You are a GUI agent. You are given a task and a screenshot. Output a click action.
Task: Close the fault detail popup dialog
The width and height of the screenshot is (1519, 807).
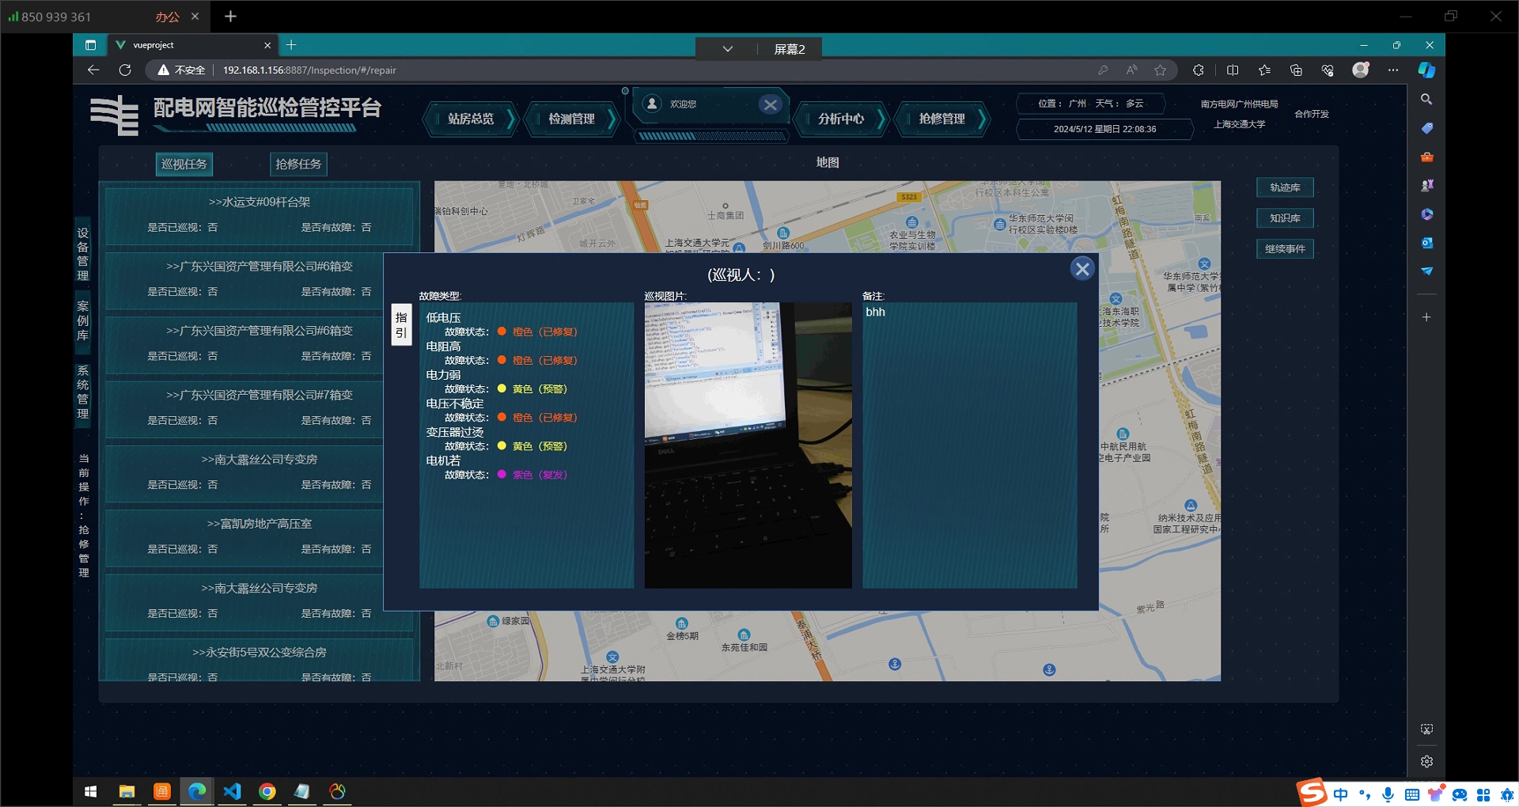[x=1081, y=269]
